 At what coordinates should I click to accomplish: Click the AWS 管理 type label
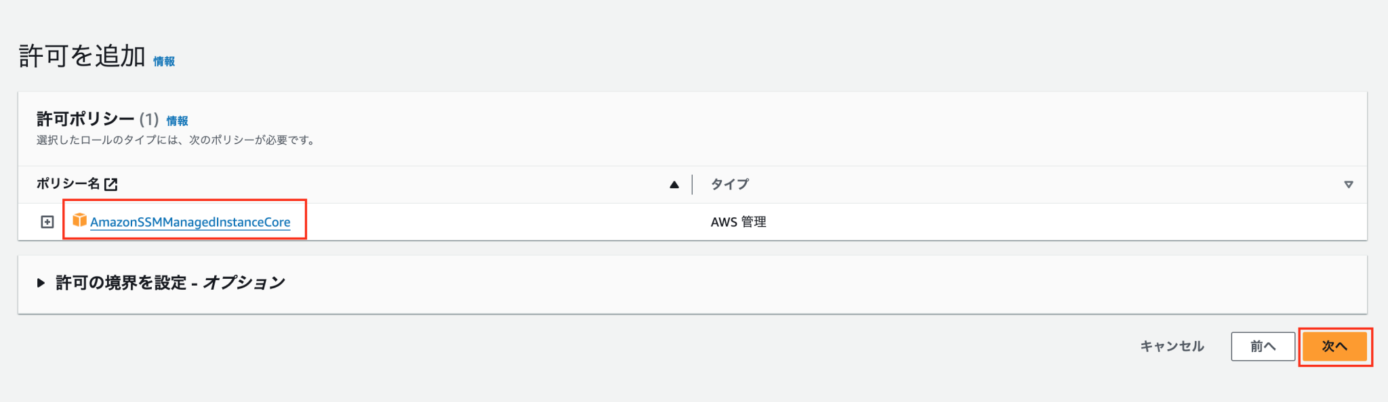point(738,221)
